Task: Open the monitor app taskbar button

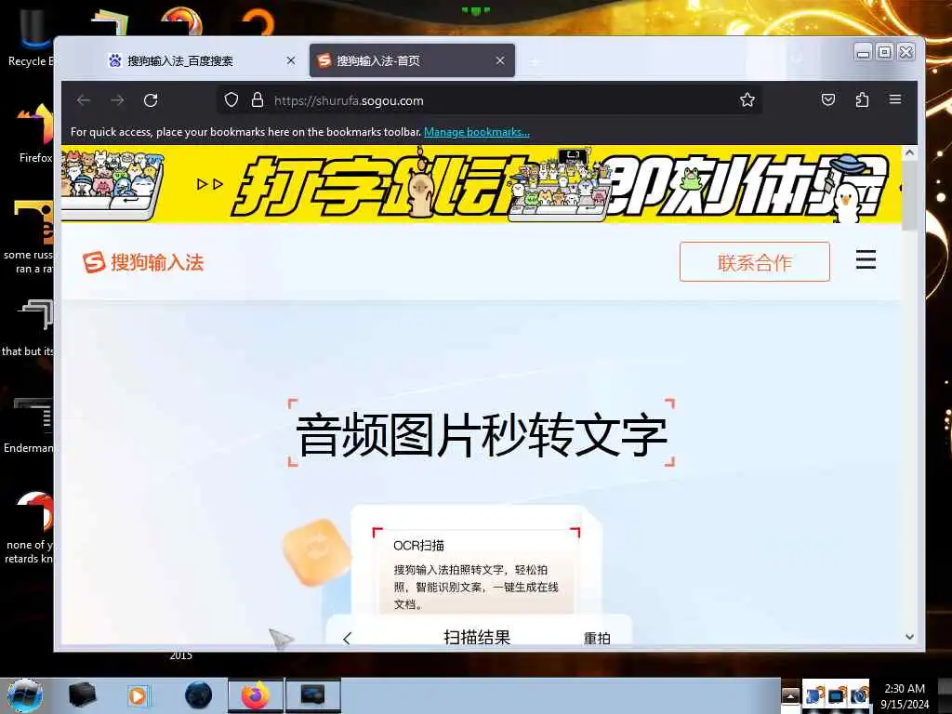Action: pos(312,695)
